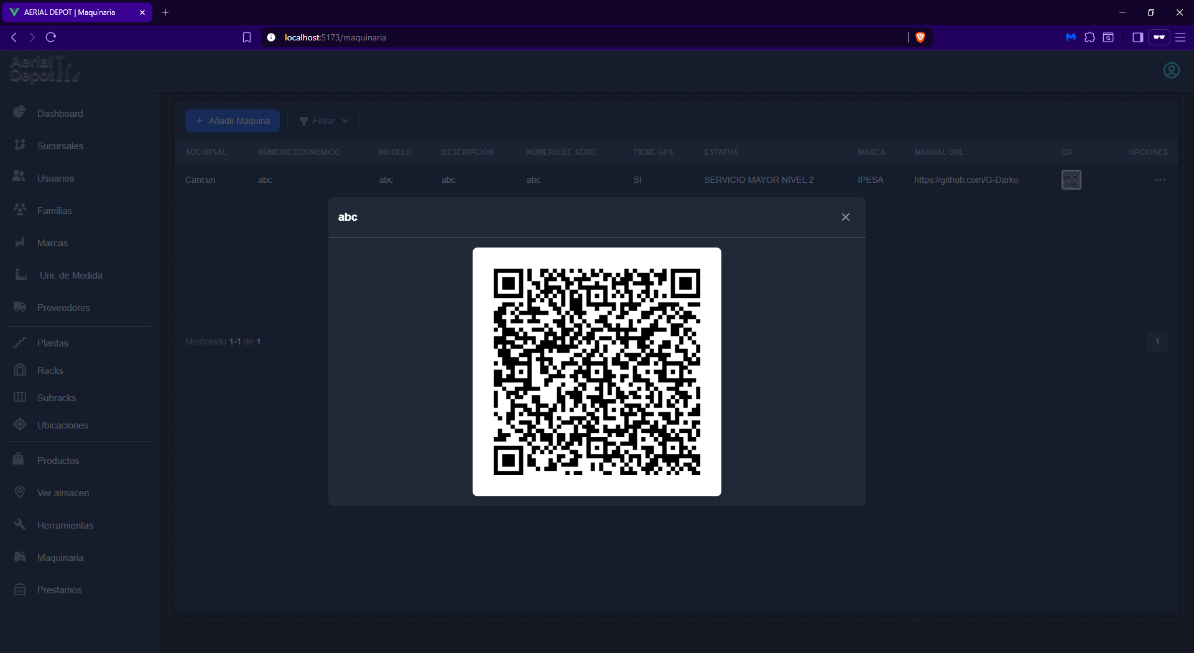Viewport: 1194px width, 653px height.
Task: Go to Productos section
Action: coord(58,461)
